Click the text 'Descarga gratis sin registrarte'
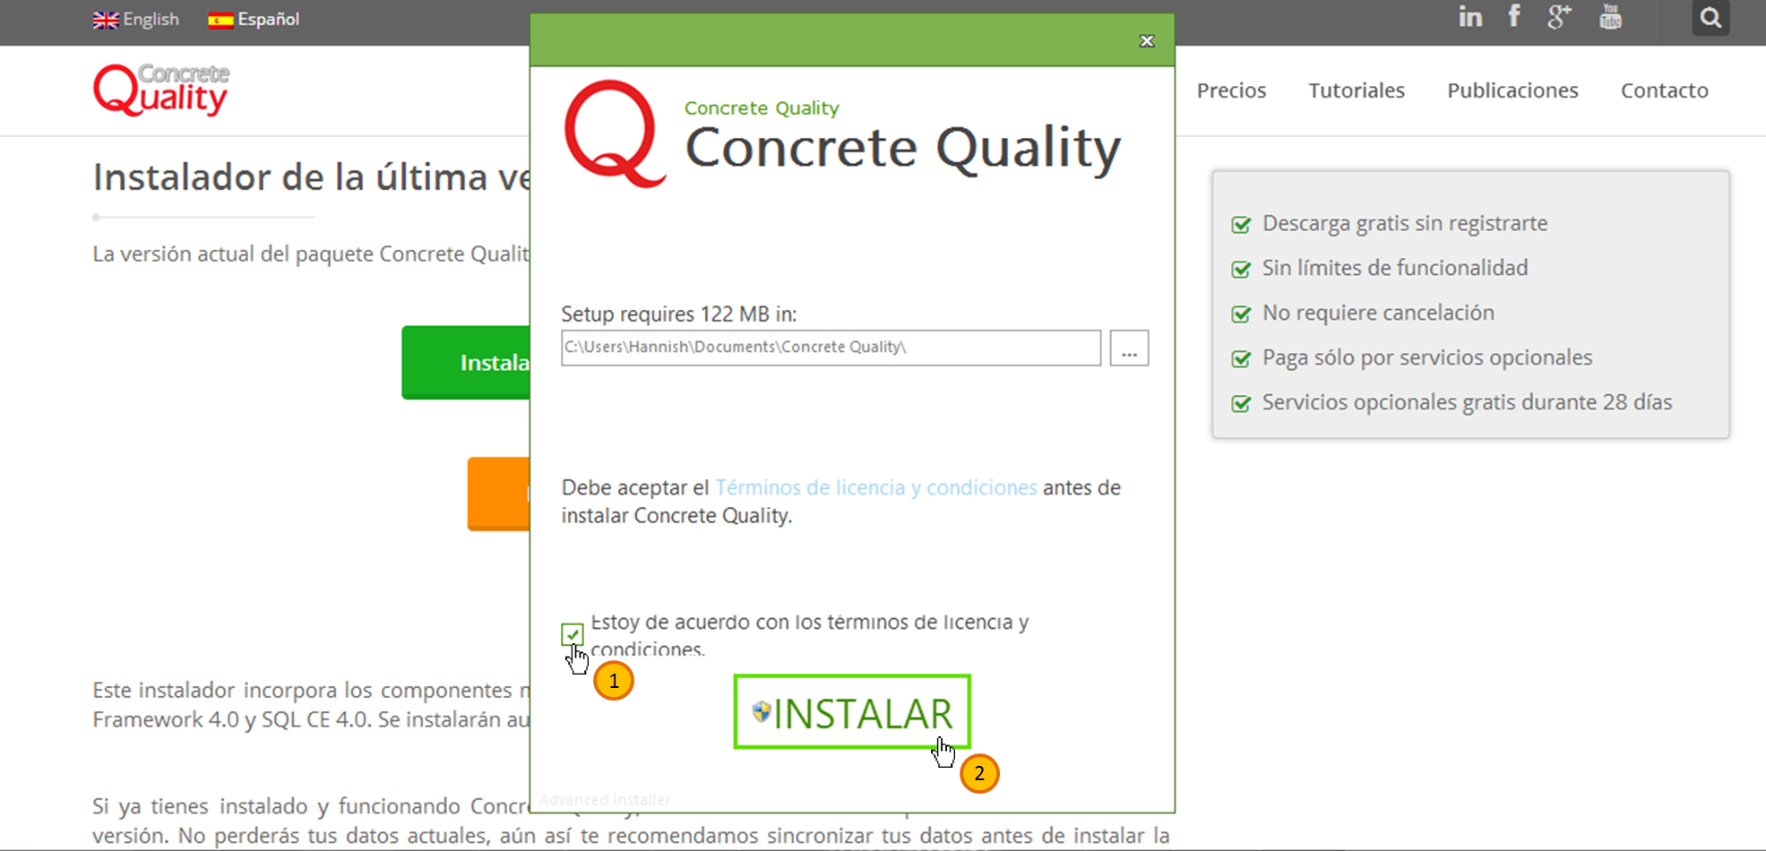Viewport: 1766px width, 851px height. tap(1405, 223)
